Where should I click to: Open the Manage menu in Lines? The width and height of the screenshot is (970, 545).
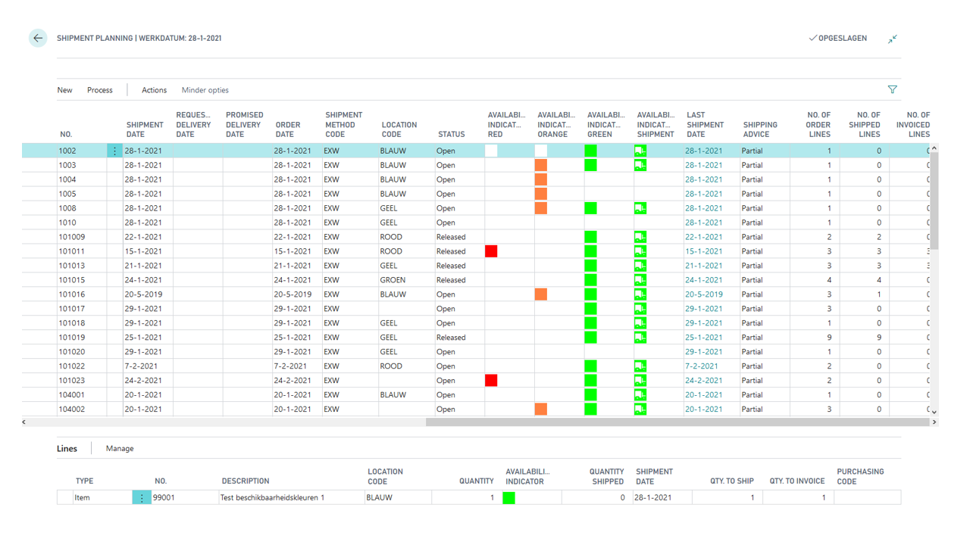pyautogui.click(x=120, y=449)
